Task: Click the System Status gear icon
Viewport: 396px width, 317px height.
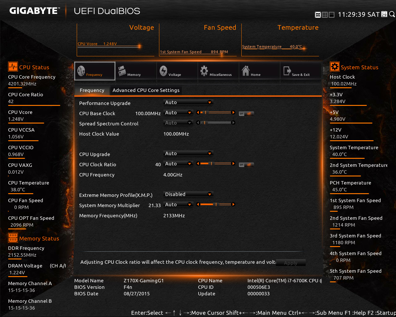Action: pos(335,67)
